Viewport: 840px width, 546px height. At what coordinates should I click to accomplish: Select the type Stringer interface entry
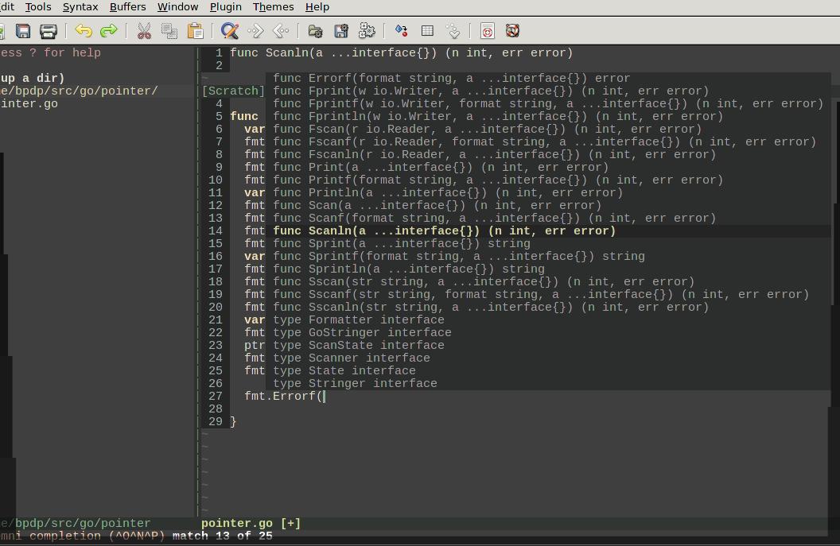click(548, 384)
